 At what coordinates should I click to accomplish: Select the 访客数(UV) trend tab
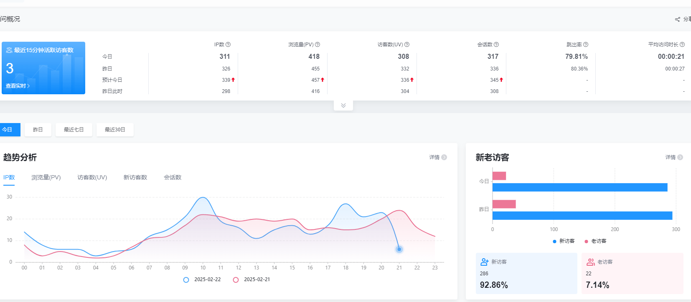coord(92,178)
